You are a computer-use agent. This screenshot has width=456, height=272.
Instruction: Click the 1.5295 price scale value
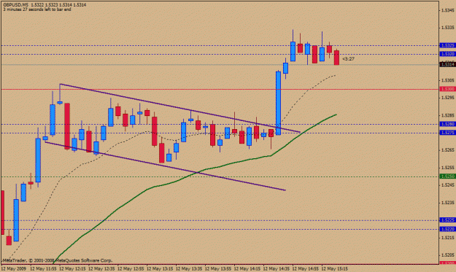[447, 98]
